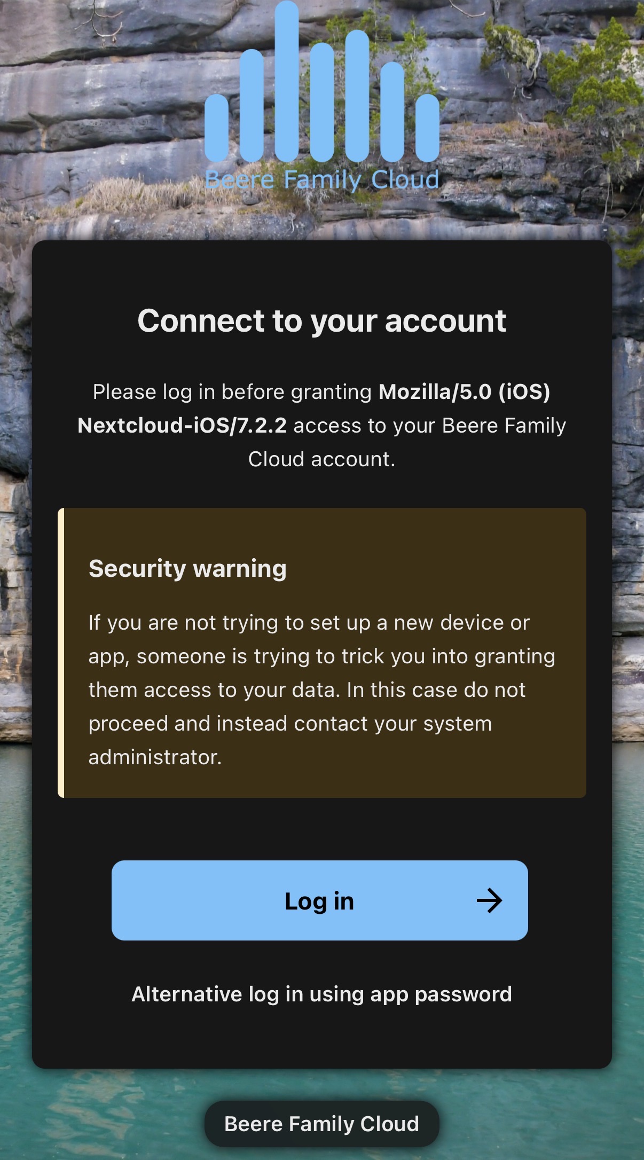This screenshot has width=644, height=1160.
Task: Click the bold Mozilla/5.0 (iOS) text
Action: pyautogui.click(x=464, y=392)
